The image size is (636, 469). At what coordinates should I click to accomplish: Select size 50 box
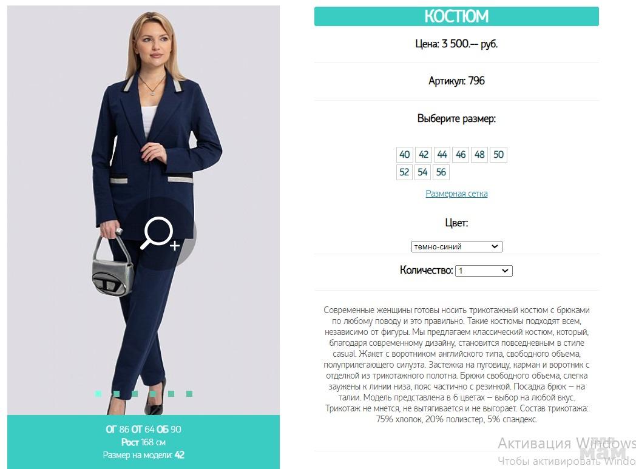pyautogui.click(x=498, y=155)
